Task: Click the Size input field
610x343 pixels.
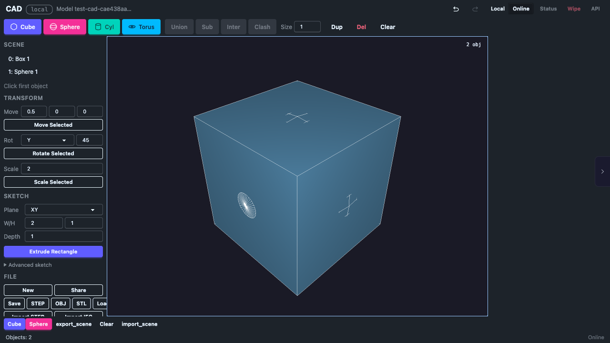Action: click(x=307, y=27)
